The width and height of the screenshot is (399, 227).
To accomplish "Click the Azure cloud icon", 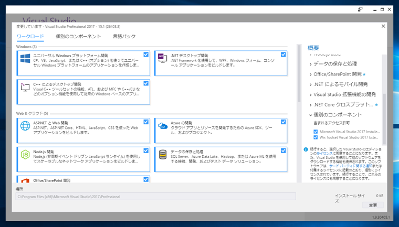I will coord(163,126).
